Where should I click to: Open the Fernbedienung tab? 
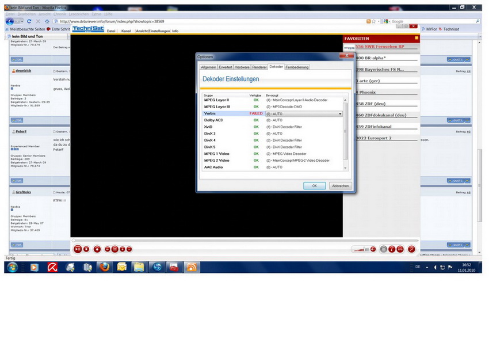[x=297, y=67]
